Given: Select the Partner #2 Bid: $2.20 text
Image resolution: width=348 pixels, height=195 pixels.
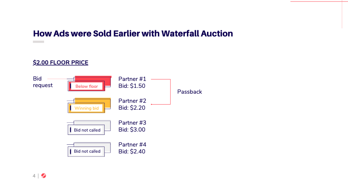Looking at the screenshot, I should click(132, 104).
